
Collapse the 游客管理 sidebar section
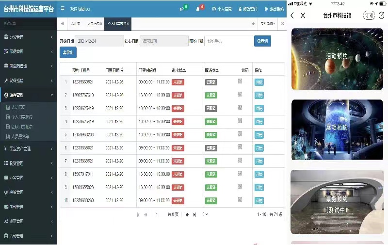pyautogui.click(x=28, y=95)
